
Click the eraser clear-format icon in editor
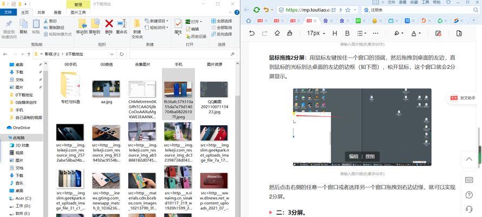coord(277,33)
